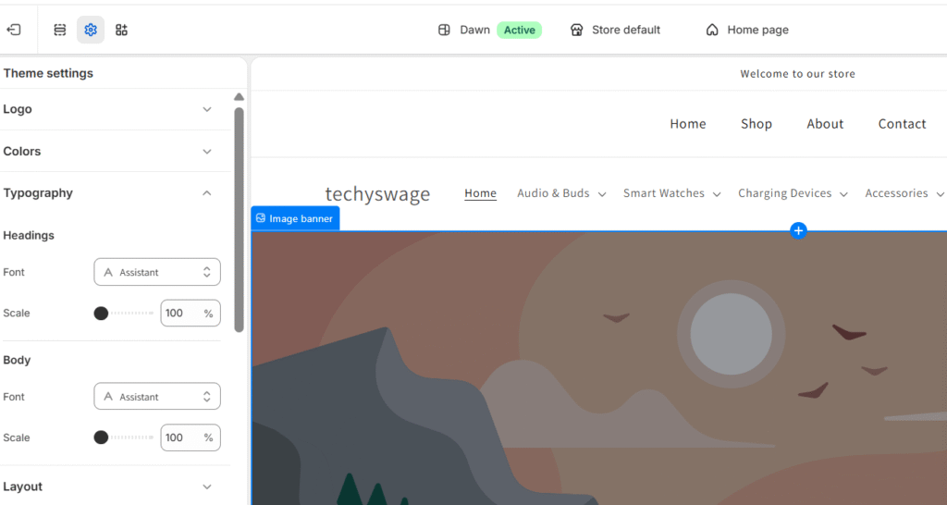
Task: Click Home in the top menu
Action: (x=688, y=124)
